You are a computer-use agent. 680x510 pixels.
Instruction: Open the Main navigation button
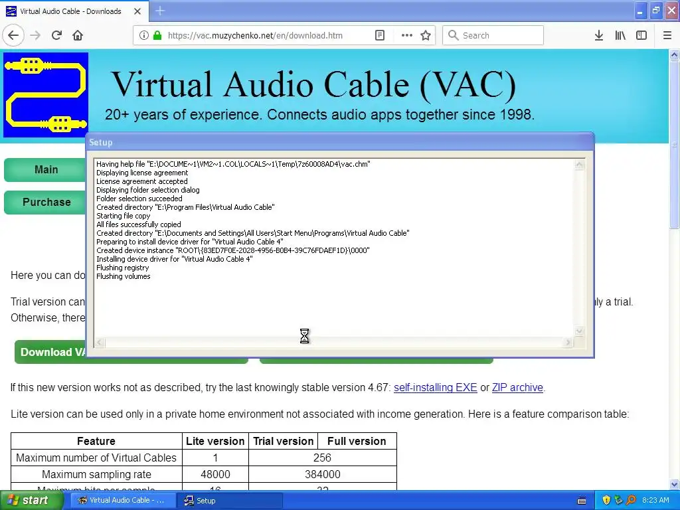(x=45, y=169)
